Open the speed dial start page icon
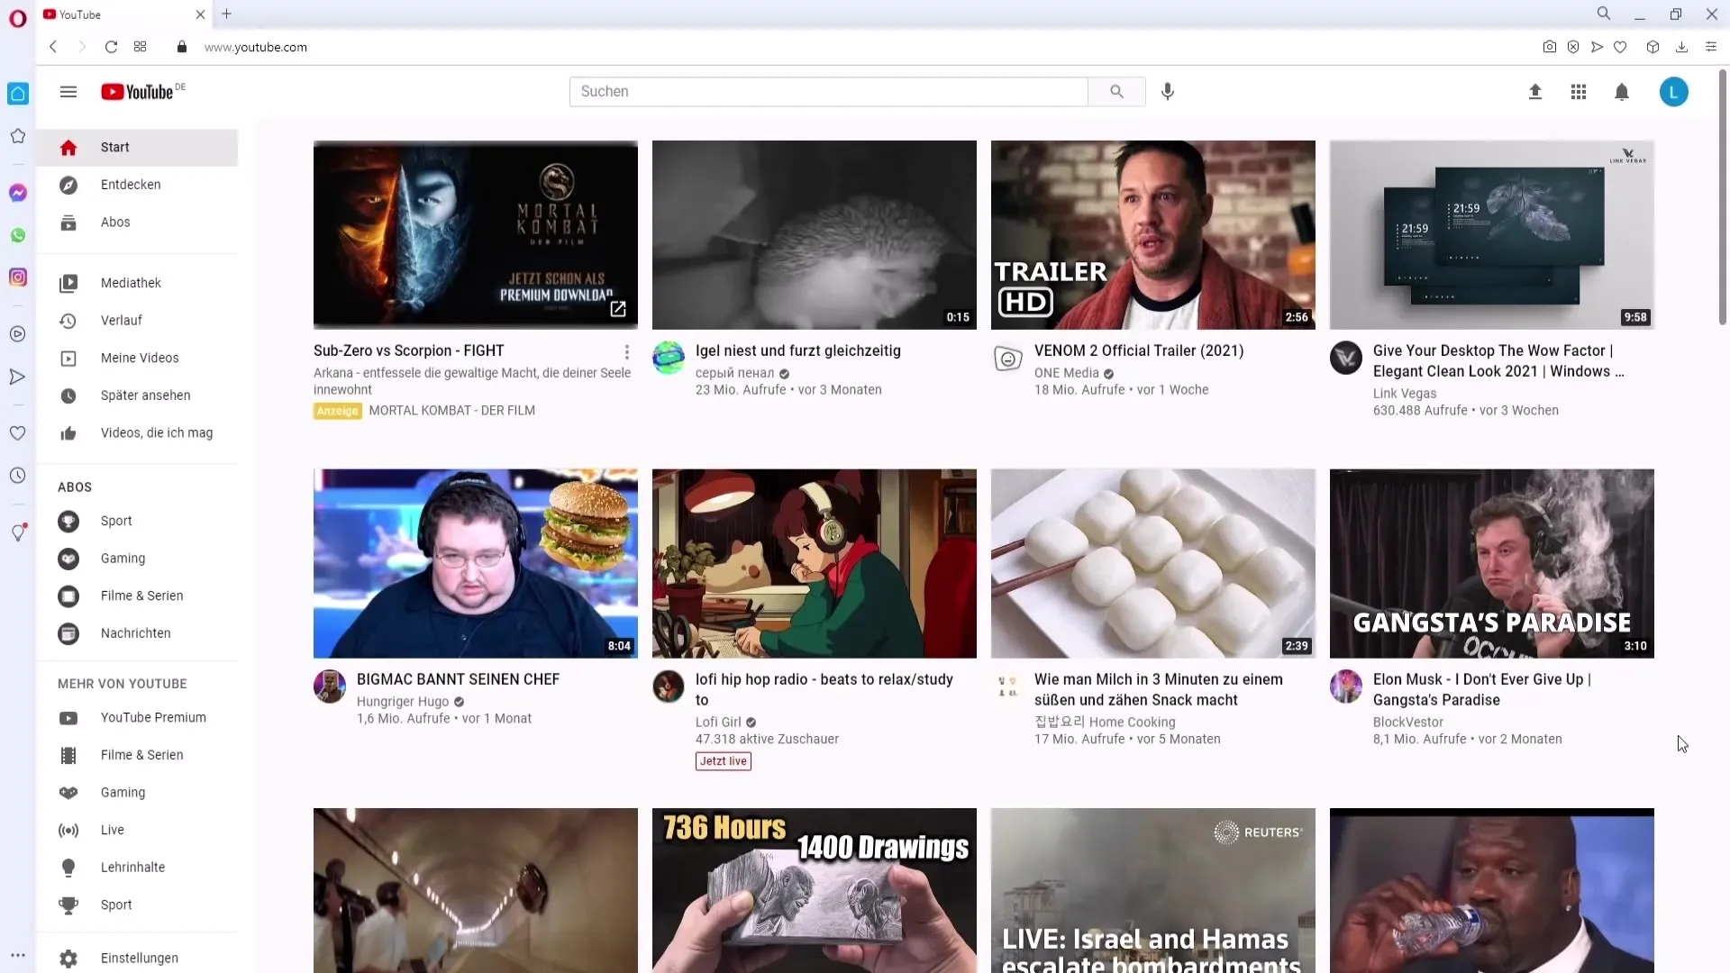 click(140, 47)
